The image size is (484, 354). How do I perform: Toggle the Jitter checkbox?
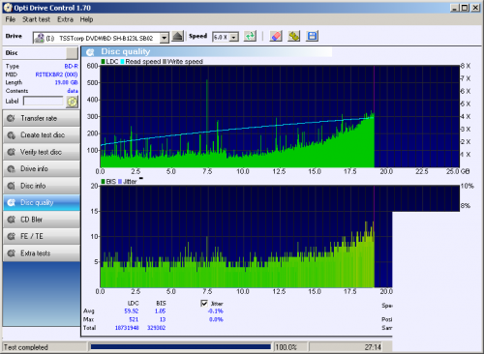(x=204, y=304)
